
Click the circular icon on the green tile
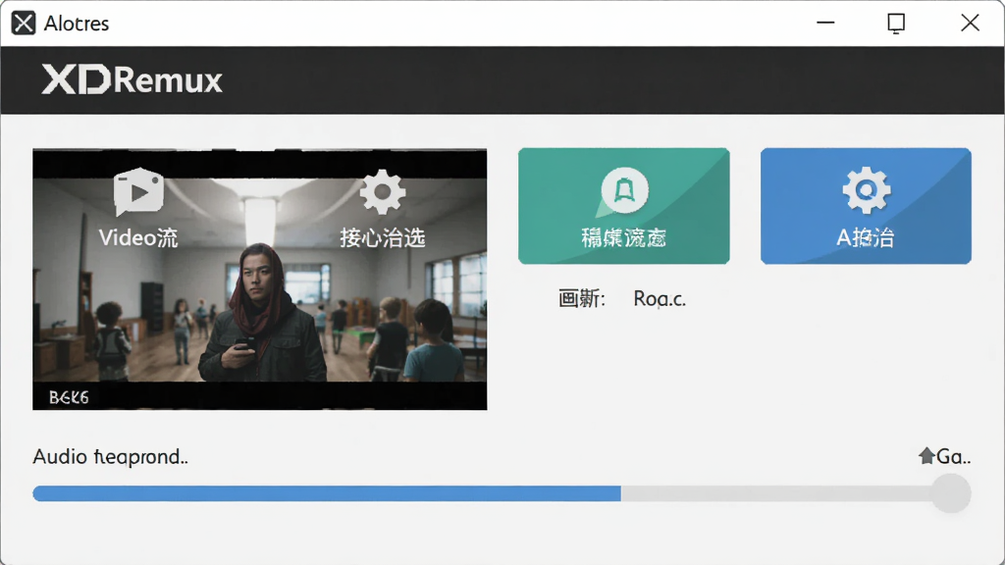pyautogui.click(x=624, y=190)
